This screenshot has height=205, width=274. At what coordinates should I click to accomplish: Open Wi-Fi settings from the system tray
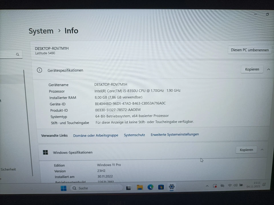click(x=230, y=185)
